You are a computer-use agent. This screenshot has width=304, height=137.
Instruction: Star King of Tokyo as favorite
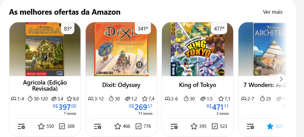(x=194, y=126)
